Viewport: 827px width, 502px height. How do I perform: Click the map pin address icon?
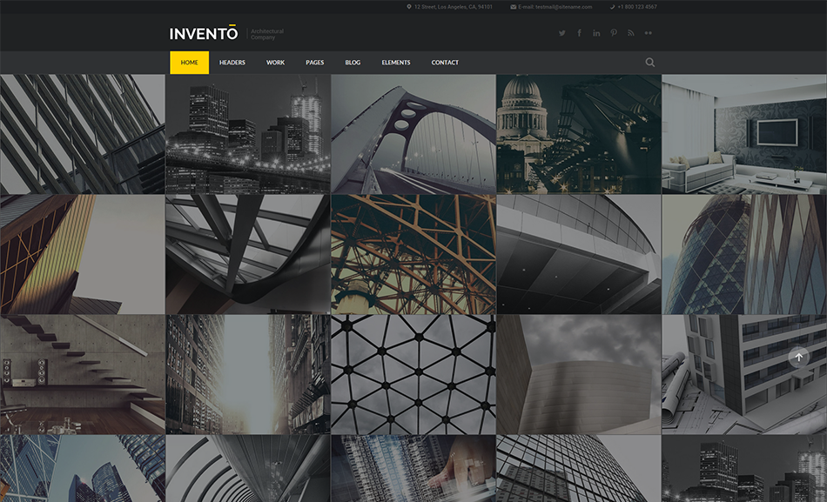[409, 7]
